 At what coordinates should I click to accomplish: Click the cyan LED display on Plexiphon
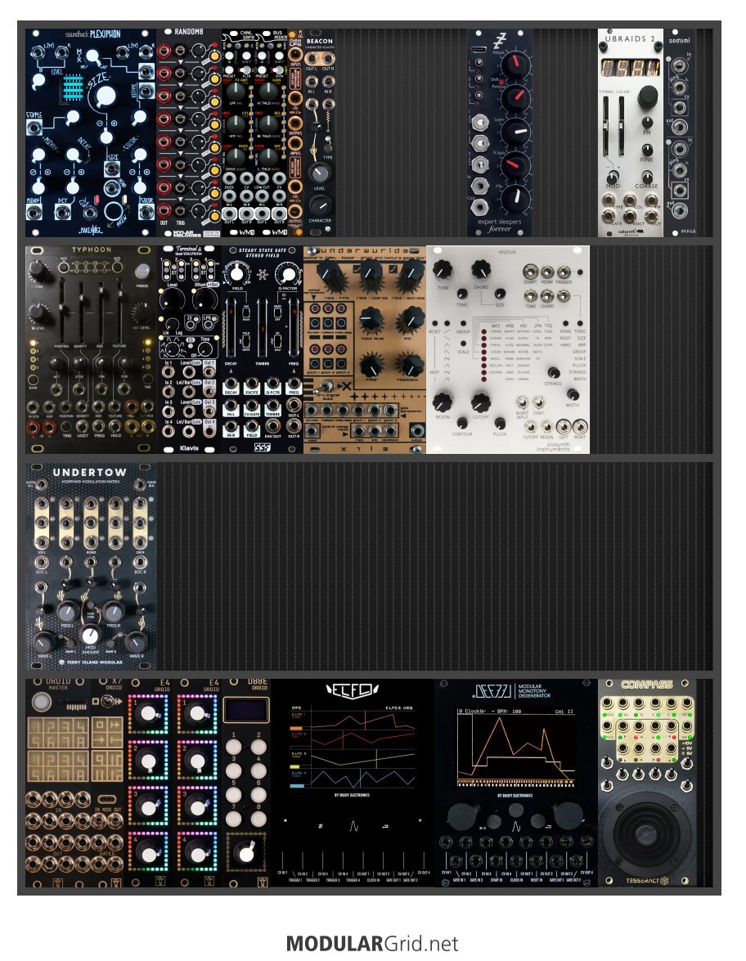click(72, 88)
